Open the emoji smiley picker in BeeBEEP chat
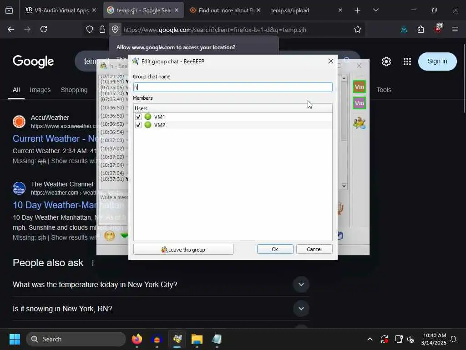 click(x=109, y=236)
